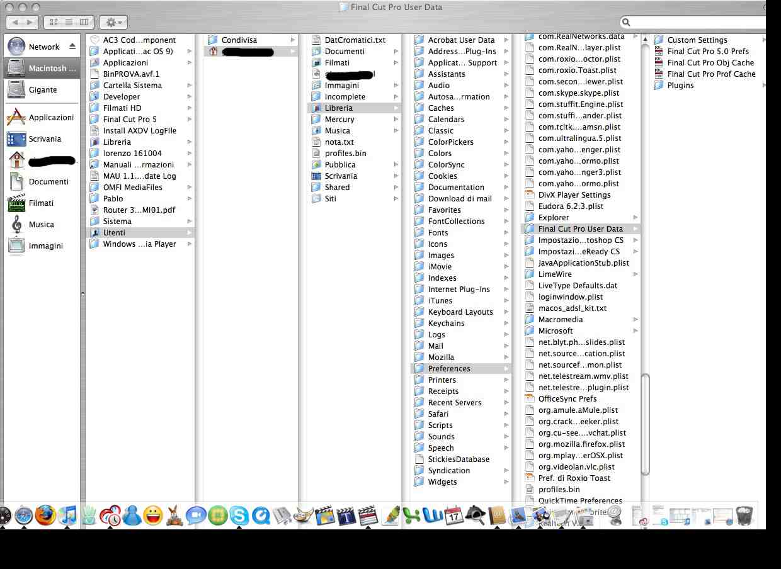Expand the Developer folder arrow
The width and height of the screenshot is (781, 569).
189,96
